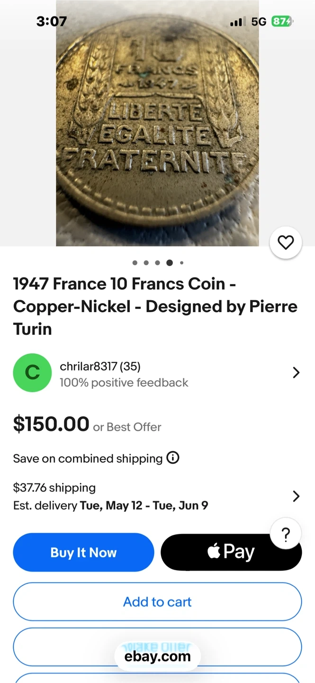
Task: Tap the 1947 coin photo
Action: pyautogui.click(x=157, y=123)
